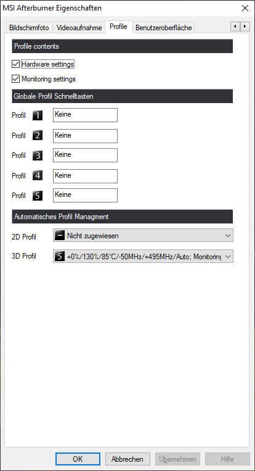Select the Benutzeroberfläche tab

coord(164,28)
